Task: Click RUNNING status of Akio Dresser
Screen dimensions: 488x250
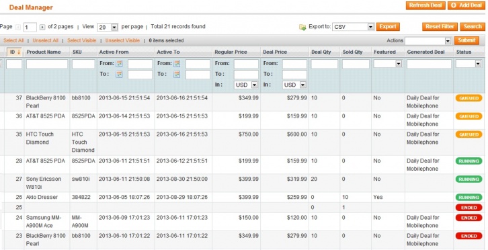Action: coord(469,198)
